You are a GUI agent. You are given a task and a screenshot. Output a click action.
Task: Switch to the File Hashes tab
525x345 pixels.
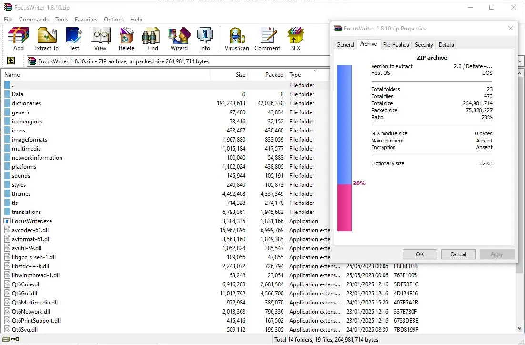pyautogui.click(x=396, y=44)
